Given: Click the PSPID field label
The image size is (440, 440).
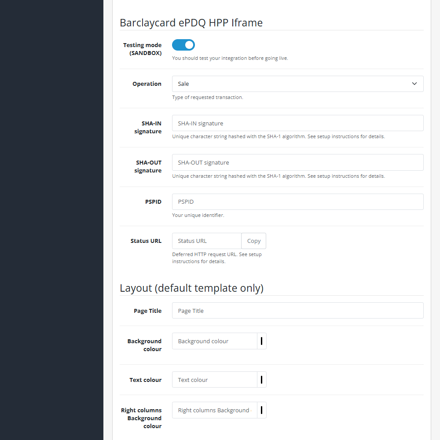Looking at the screenshot, I should click(153, 202).
